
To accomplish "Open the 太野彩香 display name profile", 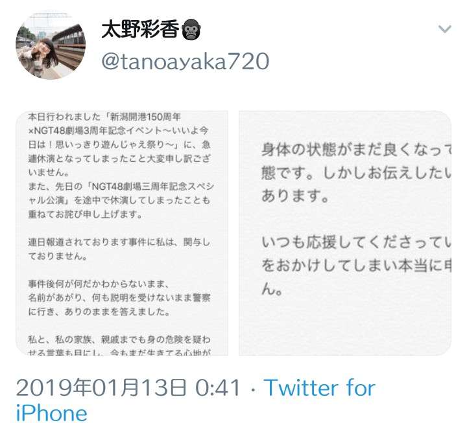I will (140, 29).
